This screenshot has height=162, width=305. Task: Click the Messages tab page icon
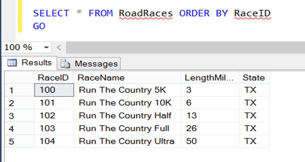pos(66,64)
